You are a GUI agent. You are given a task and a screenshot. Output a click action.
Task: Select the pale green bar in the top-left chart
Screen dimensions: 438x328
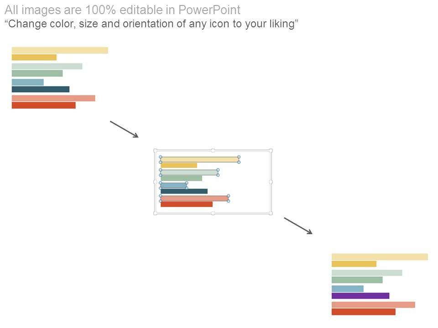pyautogui.click(x=47, y=66)
